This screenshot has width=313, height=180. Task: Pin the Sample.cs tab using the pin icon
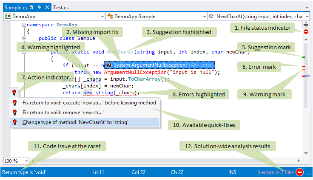click(x=39, y=8)
